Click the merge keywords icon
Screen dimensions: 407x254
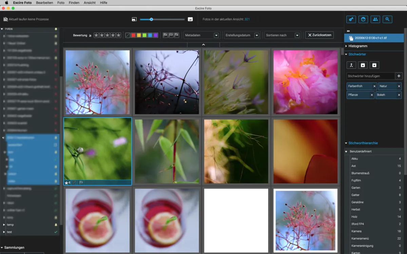coord(351,65)
